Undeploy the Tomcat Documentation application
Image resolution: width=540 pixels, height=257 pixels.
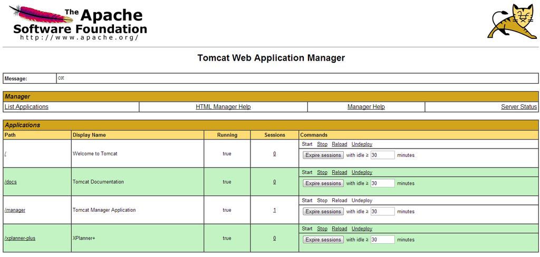tap(362, 172)
